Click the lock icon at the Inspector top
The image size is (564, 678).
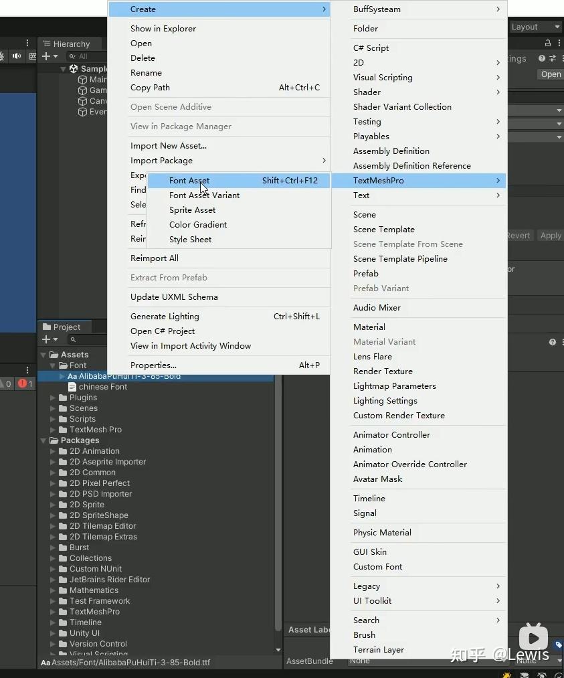coord(548,43)
